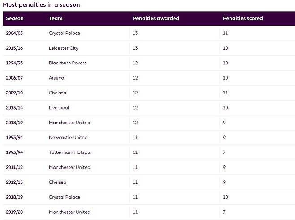This screenshot has width=295, height=220.
Task: Click the Penalties awarded column header
Action: pyautogui.click(x=156, y=18)
